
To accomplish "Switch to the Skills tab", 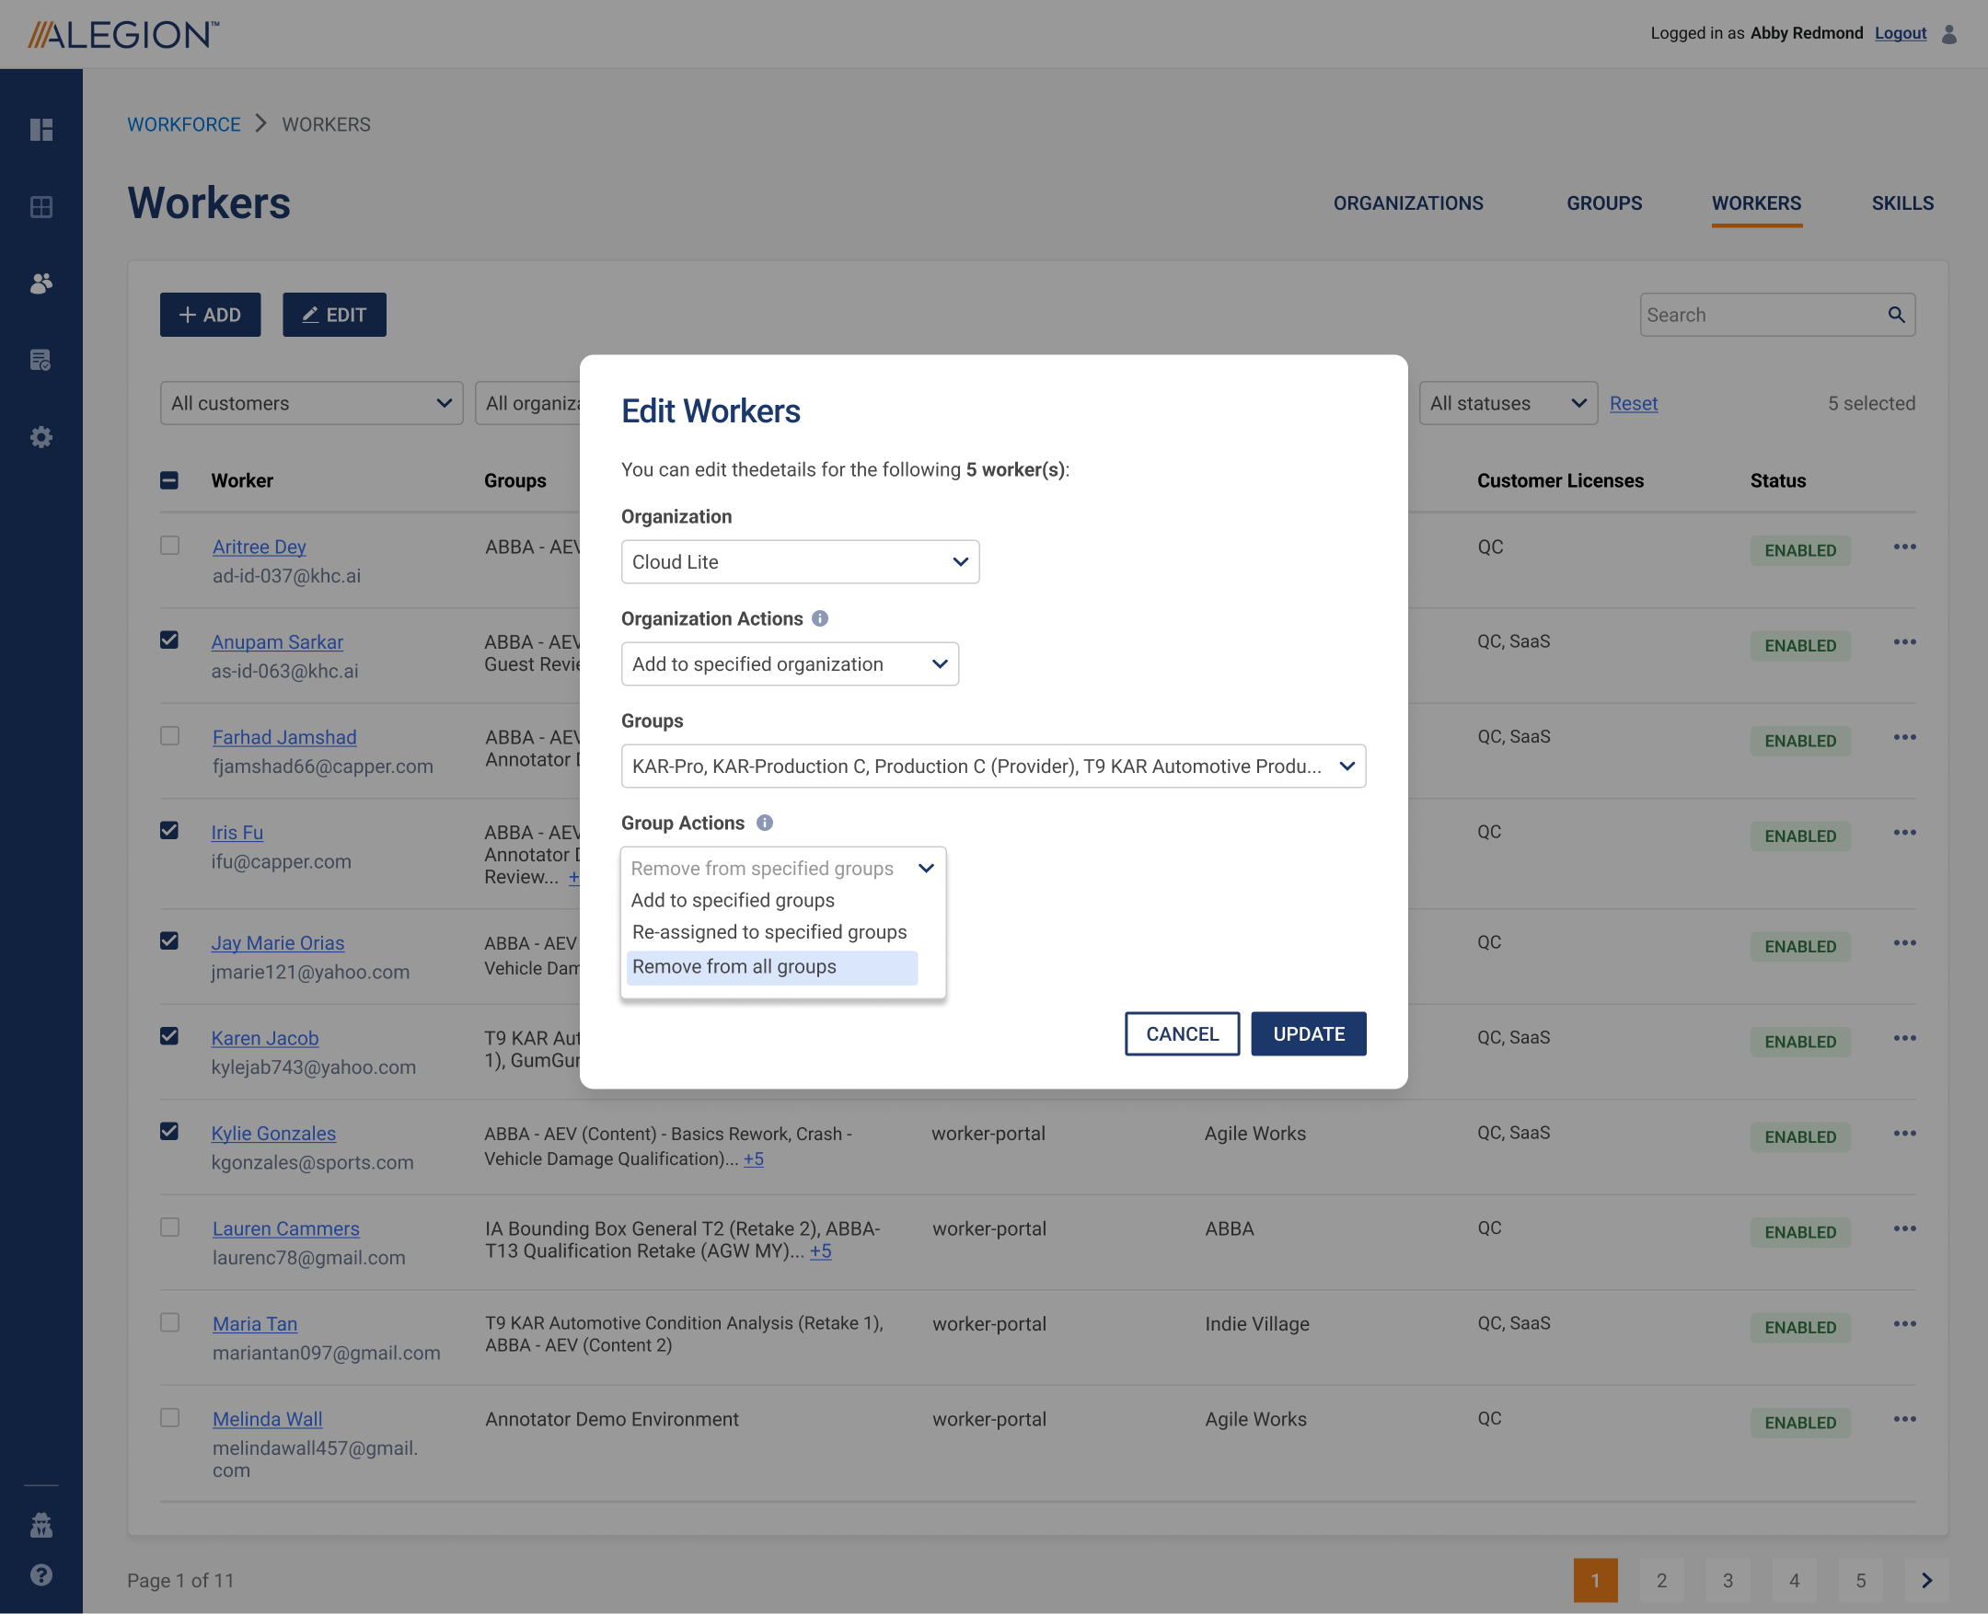I will pos(1902,203).
